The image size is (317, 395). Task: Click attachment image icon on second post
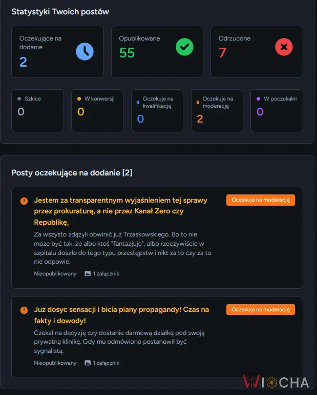coord(88,363)
